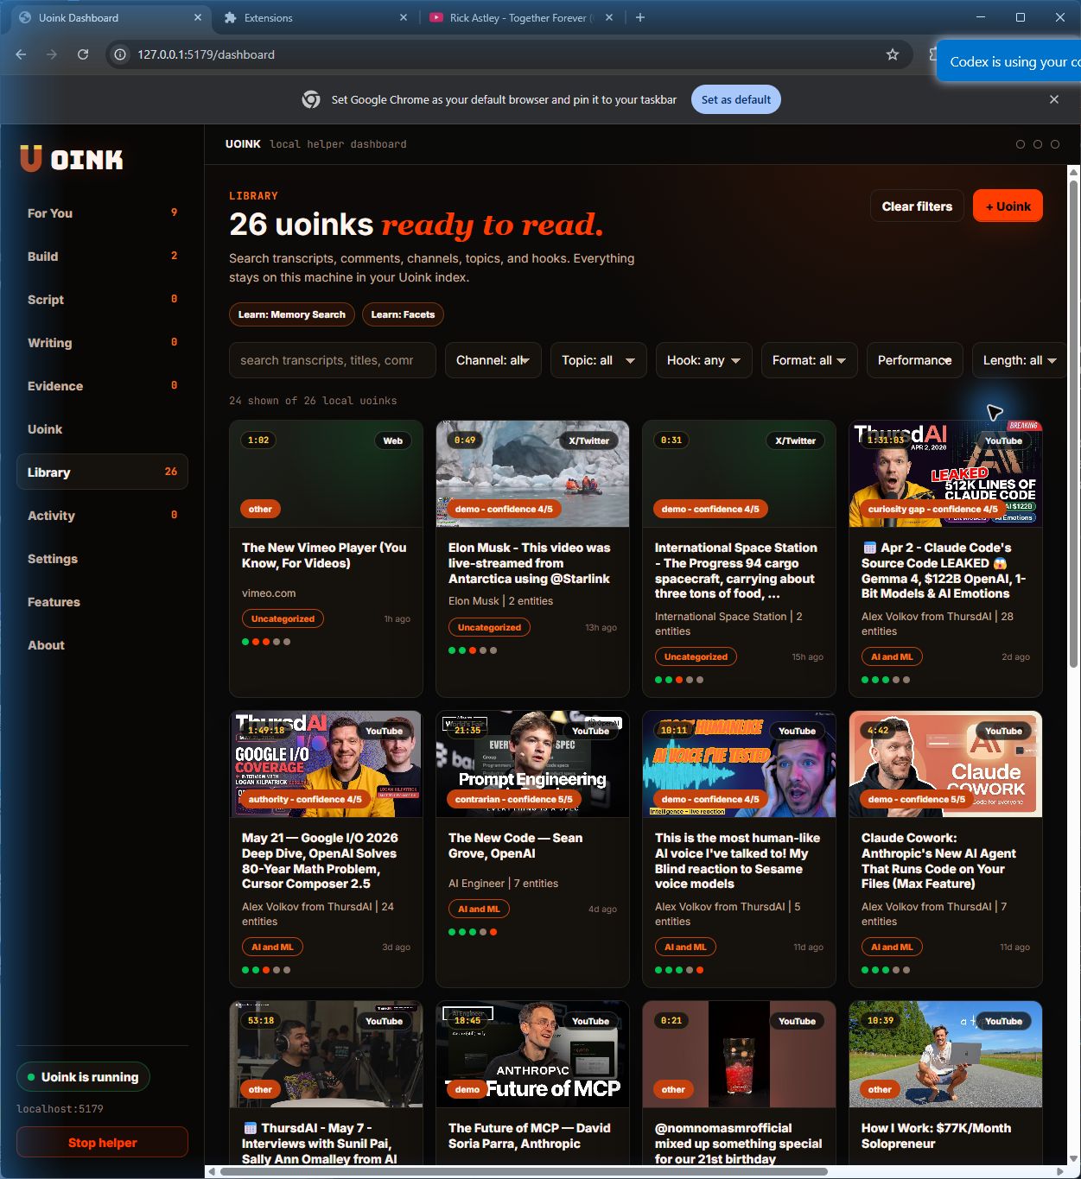Screen dimensions: 1081x1179
Task: Expand the Length filter dropdown
Action: [x=1020, y=360]
